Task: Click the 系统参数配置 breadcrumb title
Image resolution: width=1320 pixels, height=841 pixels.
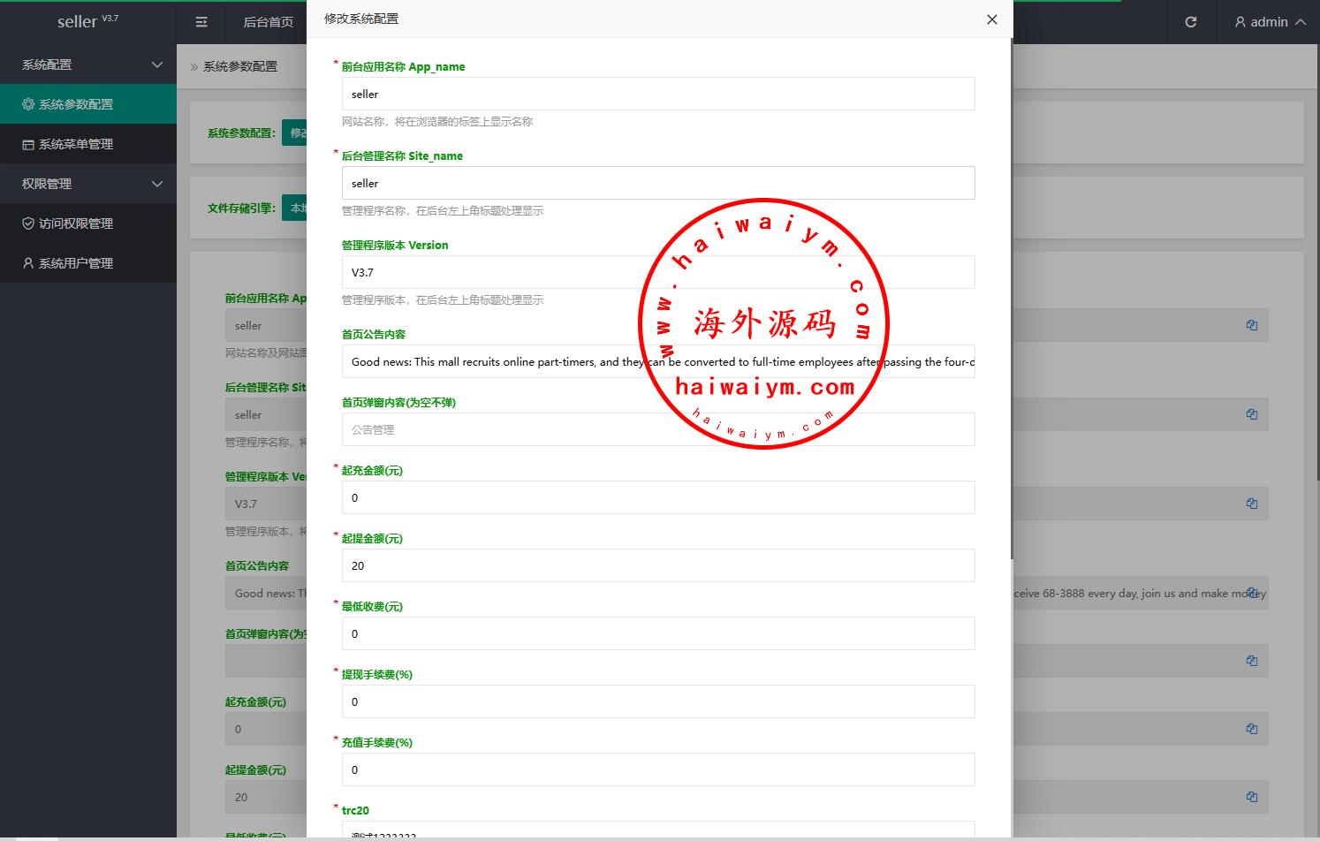Action: pyautogui.click(x=240, y=66)
